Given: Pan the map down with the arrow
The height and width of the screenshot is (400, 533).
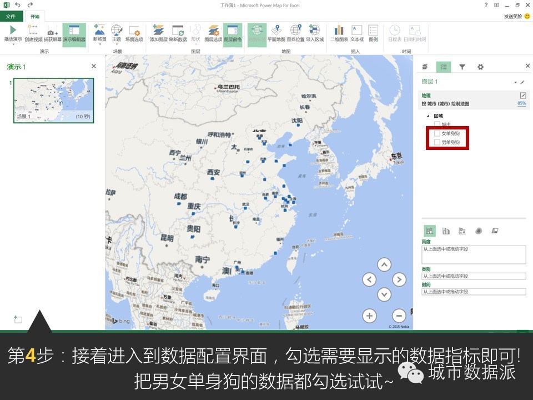Looking at the screenshot, I should coord(384,294).
